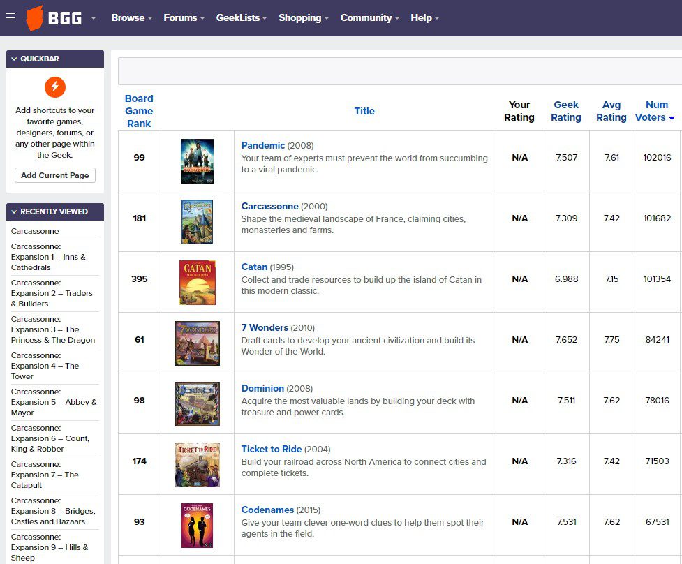Image resolution: width=682 pixels, height=564 pixels.
Task: Click 7 Wonders average rating 7.75
Action: (611, 340)
